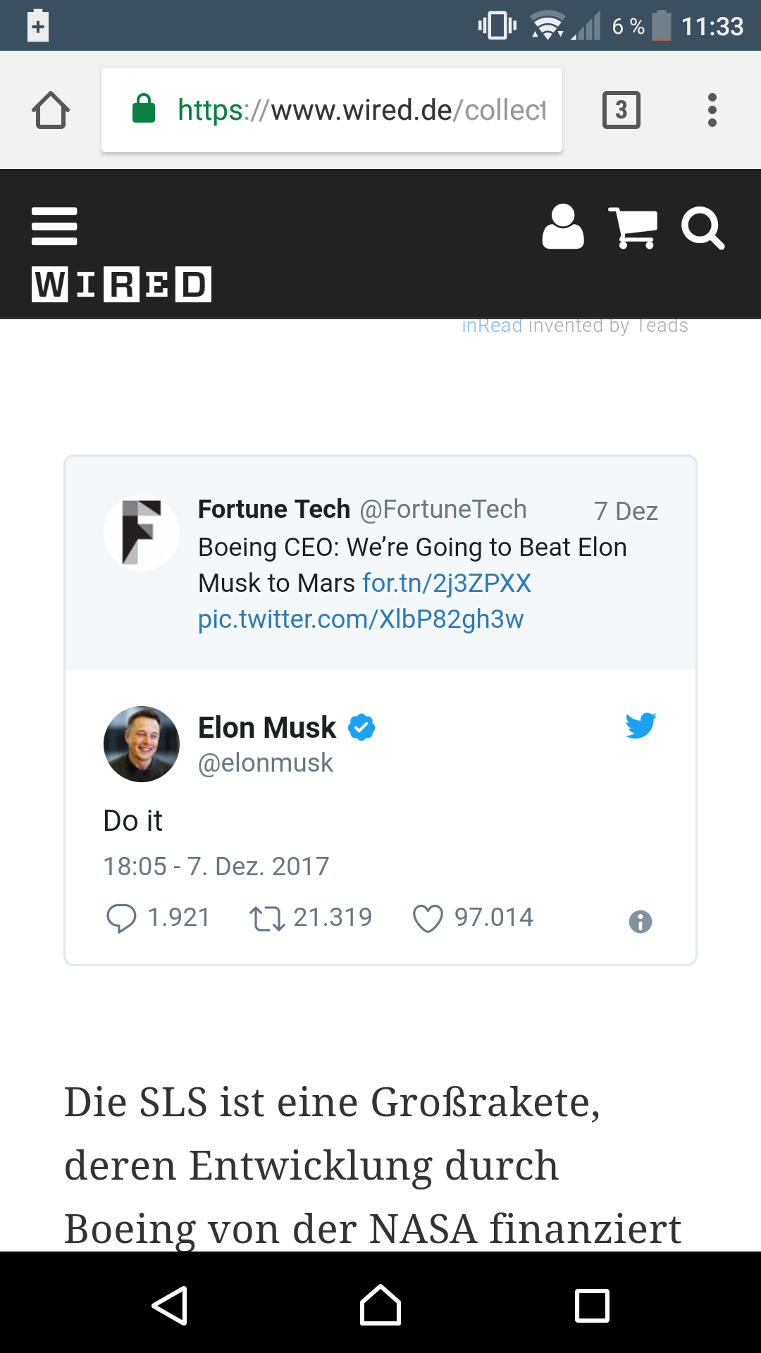
Task: Open the browser three-dot overflow menu
Action: click(x=712, y=110)
